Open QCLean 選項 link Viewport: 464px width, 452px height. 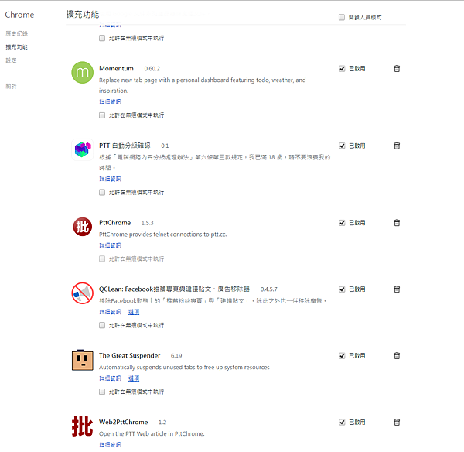pyautogui.click(x=134, y=312)
